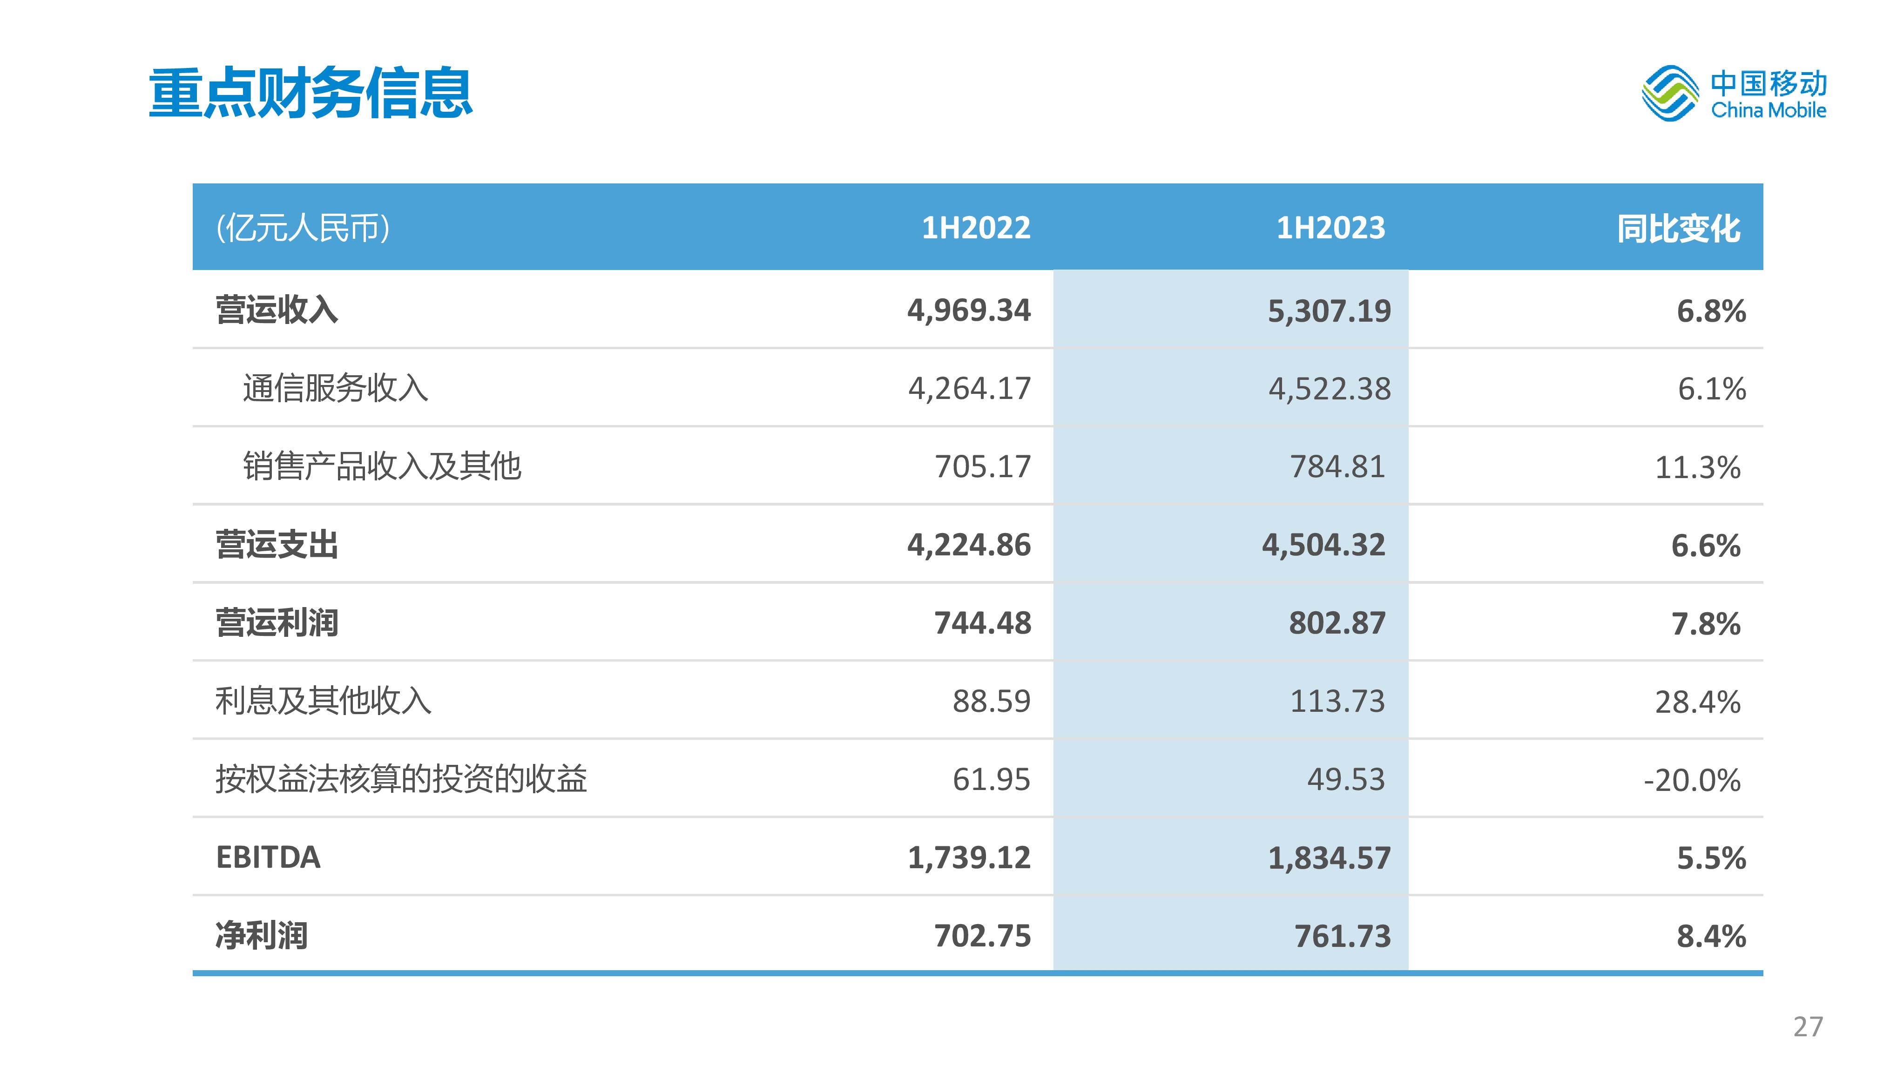Click the China Mobile logo icon
The width and height of the screenshot is (1897, 1067).
pyautogui.click(x=1669, y=94)
